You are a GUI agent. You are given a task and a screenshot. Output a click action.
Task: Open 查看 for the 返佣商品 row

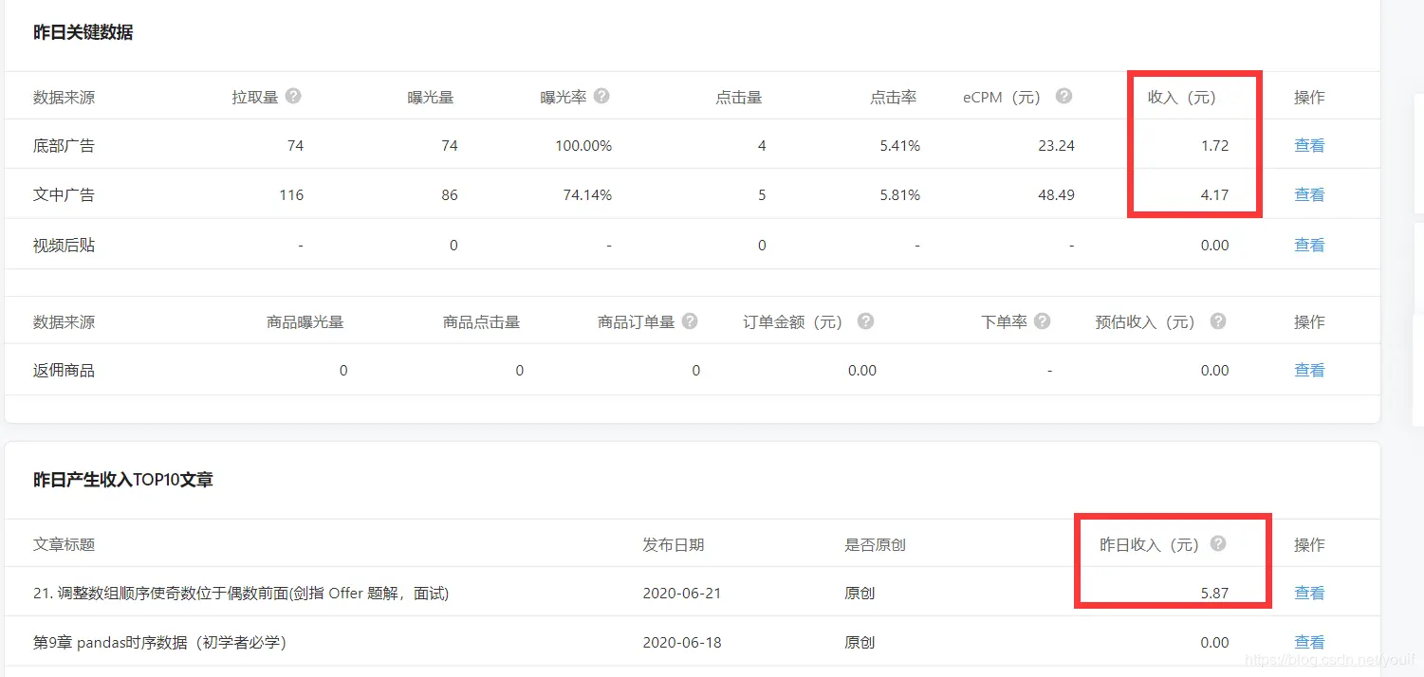click(x=1308, y=370)
